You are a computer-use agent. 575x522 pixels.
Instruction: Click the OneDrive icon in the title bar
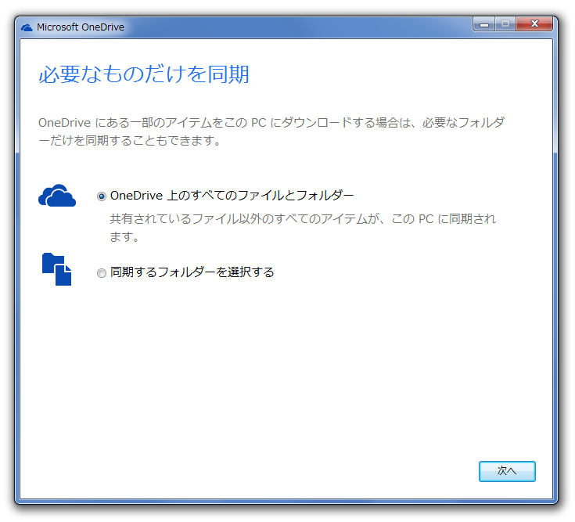pyautogui.click(x=27, y=27)
